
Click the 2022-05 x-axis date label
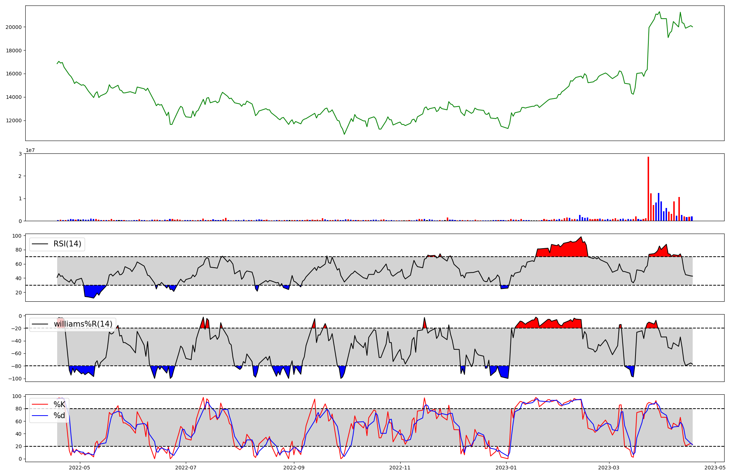click(x=79, y=468)
